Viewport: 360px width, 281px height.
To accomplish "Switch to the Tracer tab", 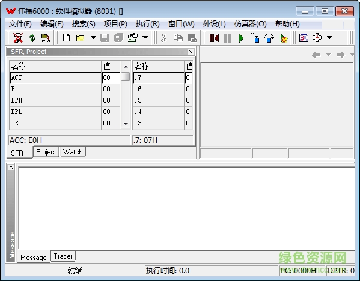I will click(63, 256).
